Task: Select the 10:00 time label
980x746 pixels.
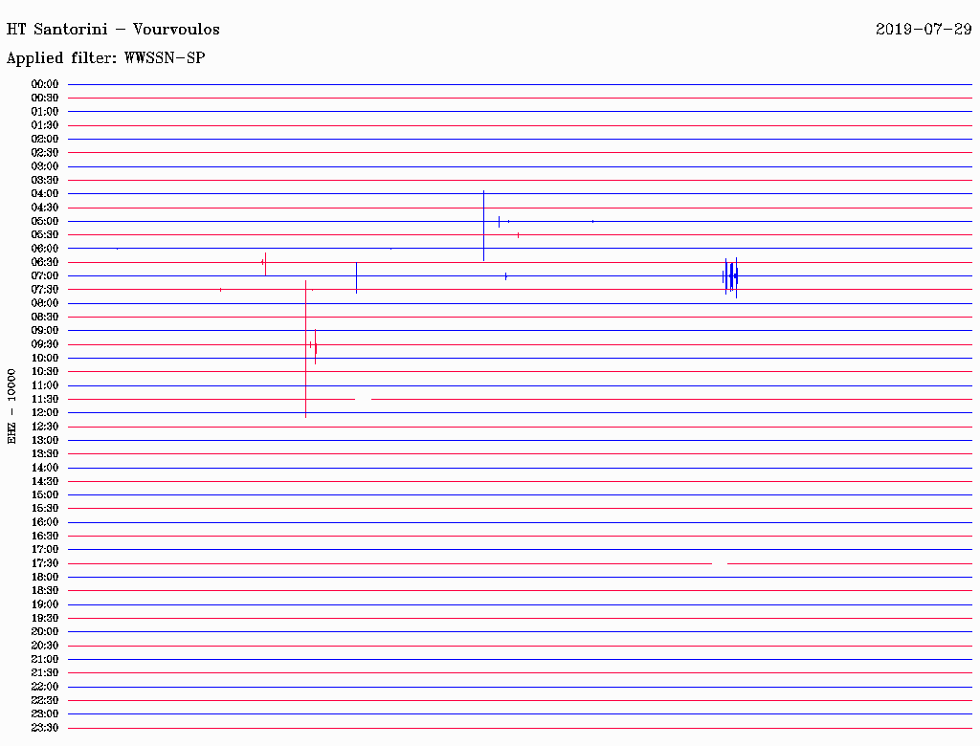Action: tap(45, 358)
